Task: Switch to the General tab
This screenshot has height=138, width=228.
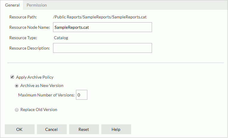Action: (x=12, y=5)
